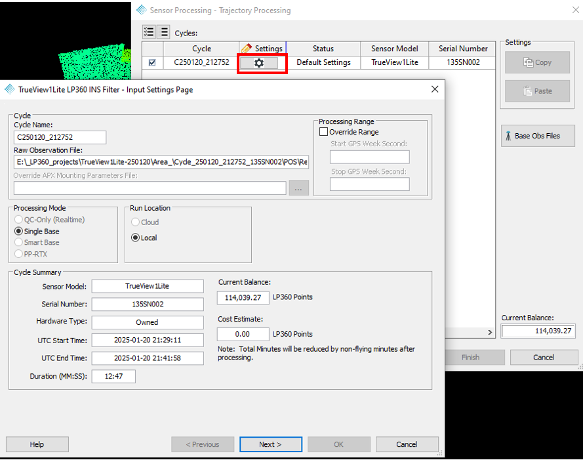
Task: Click the Override APX Mounting Parameters field
Action: coord(150,188)
